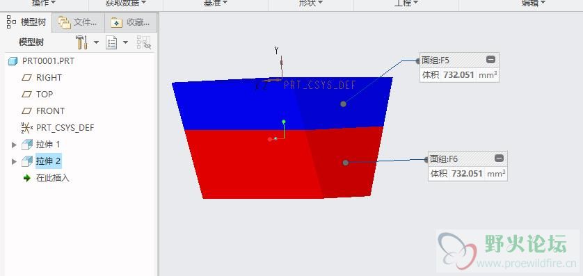This screenshot has width=583, height=276.
Task: Select the RIGHT datum plane icon
Action: (26, 78)
